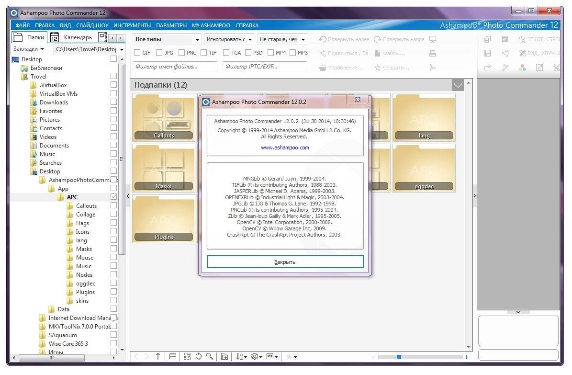Image resolution: width=572 pixels, height=375 pixels.
Task: Open the star rating filter menu
Action: 292,356
